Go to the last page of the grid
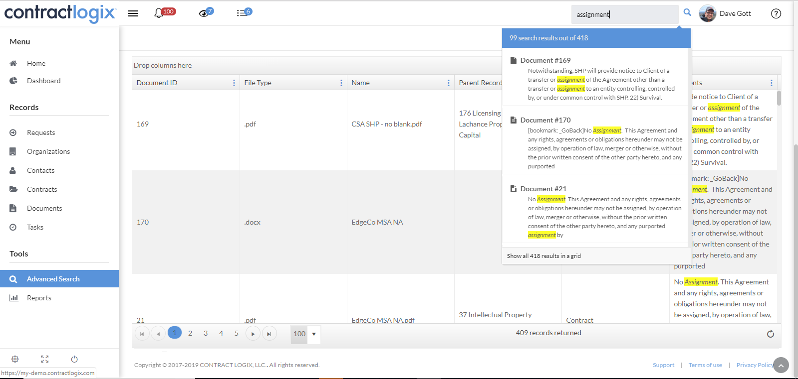Image resolution: width=798 pixels, height=379 pixels. tap(269, 334)
